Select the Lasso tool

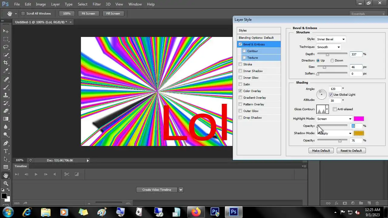6,47
